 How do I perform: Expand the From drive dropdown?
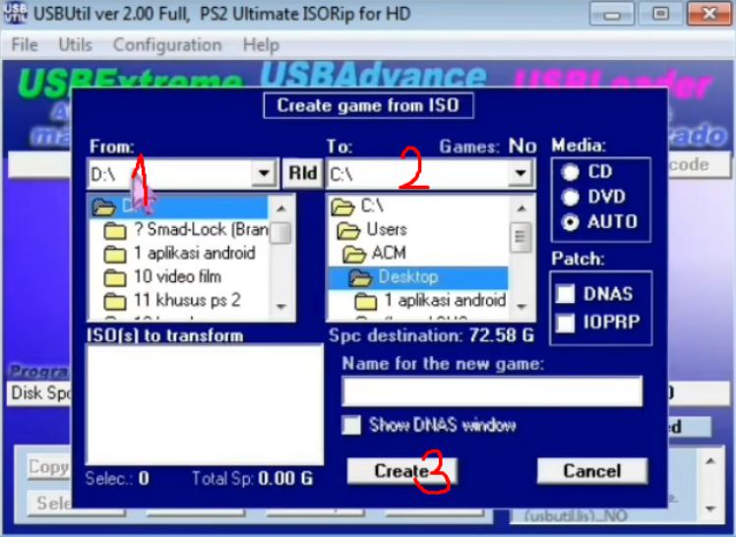tap(264, 173)
